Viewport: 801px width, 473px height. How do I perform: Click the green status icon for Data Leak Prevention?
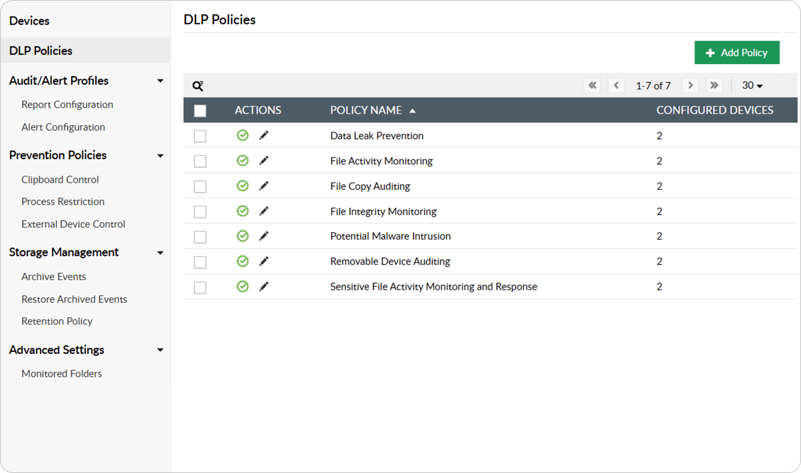tap(242, 135)
